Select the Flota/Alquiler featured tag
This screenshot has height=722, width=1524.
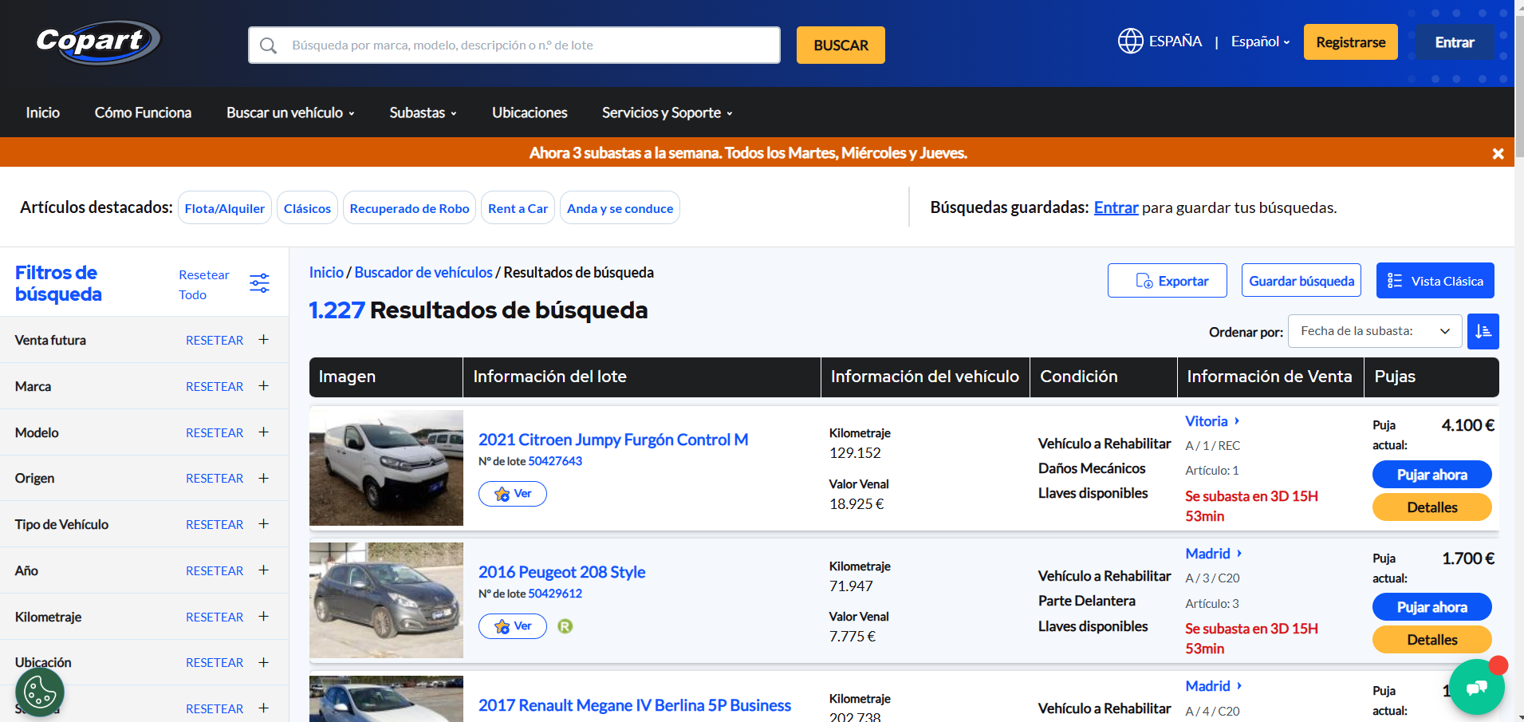point(225,208)
